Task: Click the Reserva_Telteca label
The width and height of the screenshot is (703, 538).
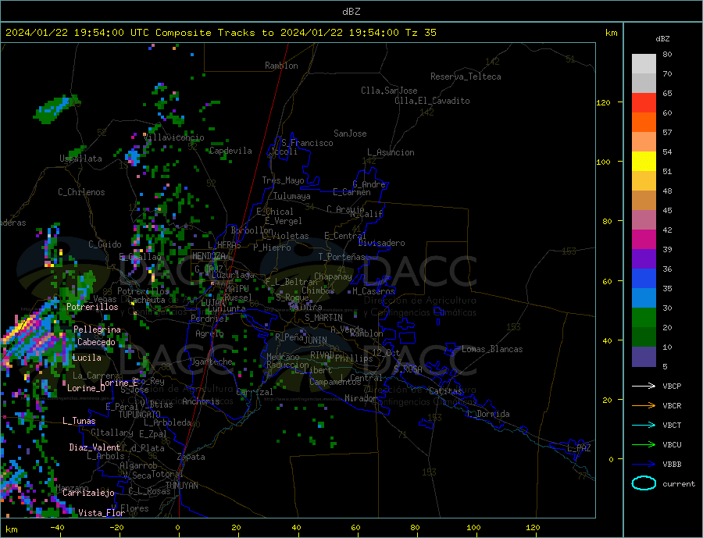Action: click(x=466, y=77)
